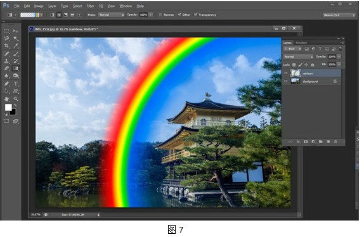
Task: Create a new layer in Layers panel
Action: coord(328,142)
